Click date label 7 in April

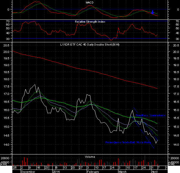pos(159,168)
